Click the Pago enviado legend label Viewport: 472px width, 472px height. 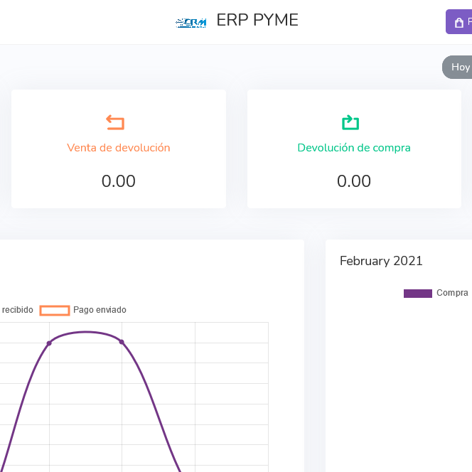pyautogui.click(x=100, y=310)
